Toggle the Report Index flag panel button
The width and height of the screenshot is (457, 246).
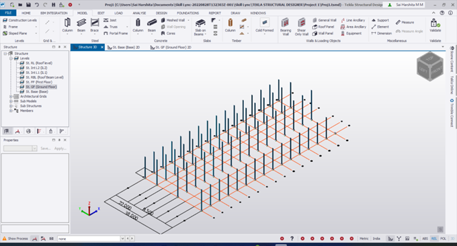[x=62, y=131]
